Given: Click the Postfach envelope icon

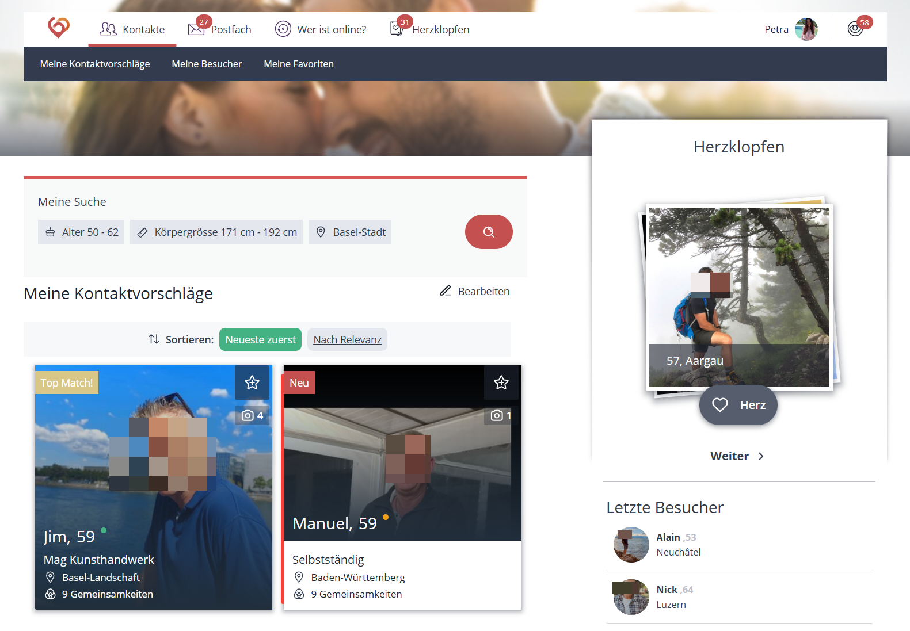Looking at the screenshot, I should point(196,29).
